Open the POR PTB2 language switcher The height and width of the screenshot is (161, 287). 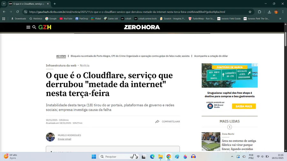tap(251, 157)
